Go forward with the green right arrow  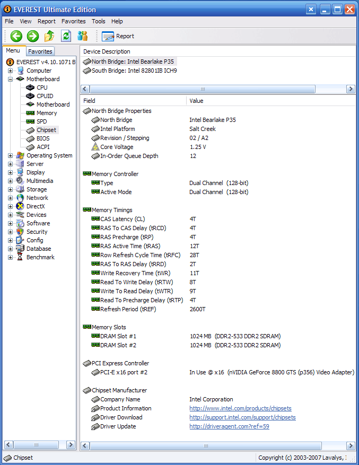pyautogui.click(x=33, y=36)
